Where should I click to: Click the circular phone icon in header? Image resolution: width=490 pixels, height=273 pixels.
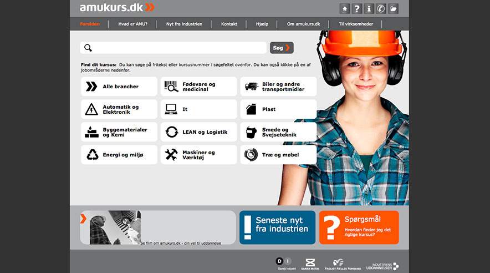coord(381,8)
